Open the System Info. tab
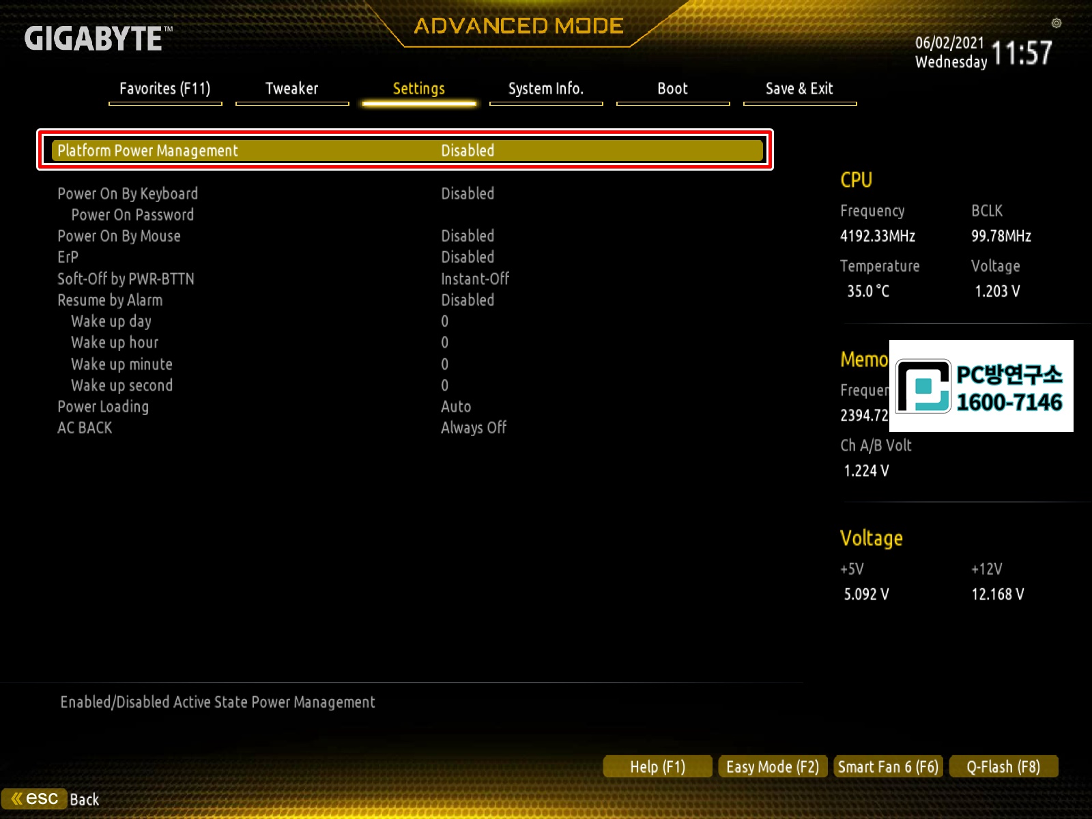Screen dimensions: 1092x819 (546, 89)
